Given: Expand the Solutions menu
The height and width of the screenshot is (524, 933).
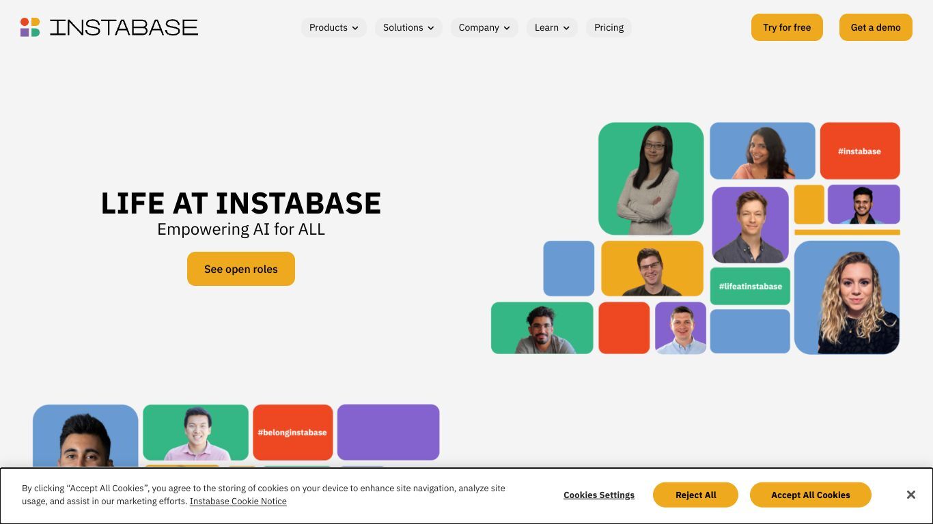Looking at the screenshot, I should click(x=408, y=27).
